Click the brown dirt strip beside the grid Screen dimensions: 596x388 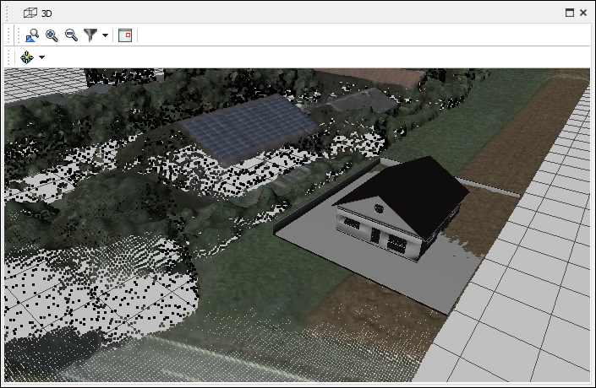pos(490,169)
